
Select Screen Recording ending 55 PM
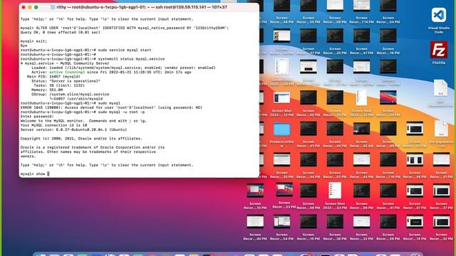[309, 6]
